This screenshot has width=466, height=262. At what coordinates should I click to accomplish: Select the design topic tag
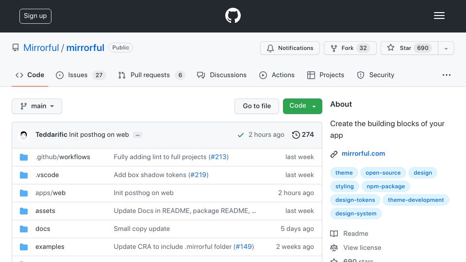[x=423, y=173]
